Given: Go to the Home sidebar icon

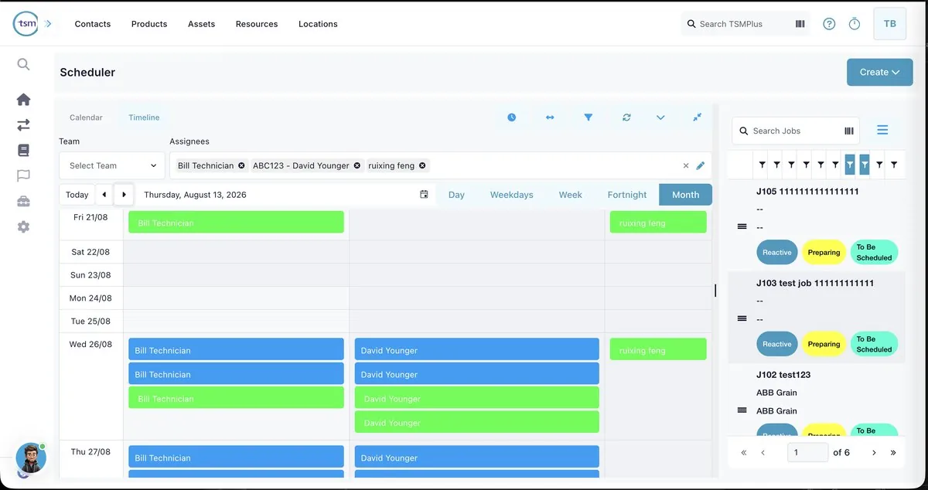Looking at the screenshot, I should click(x=23, y=100).
